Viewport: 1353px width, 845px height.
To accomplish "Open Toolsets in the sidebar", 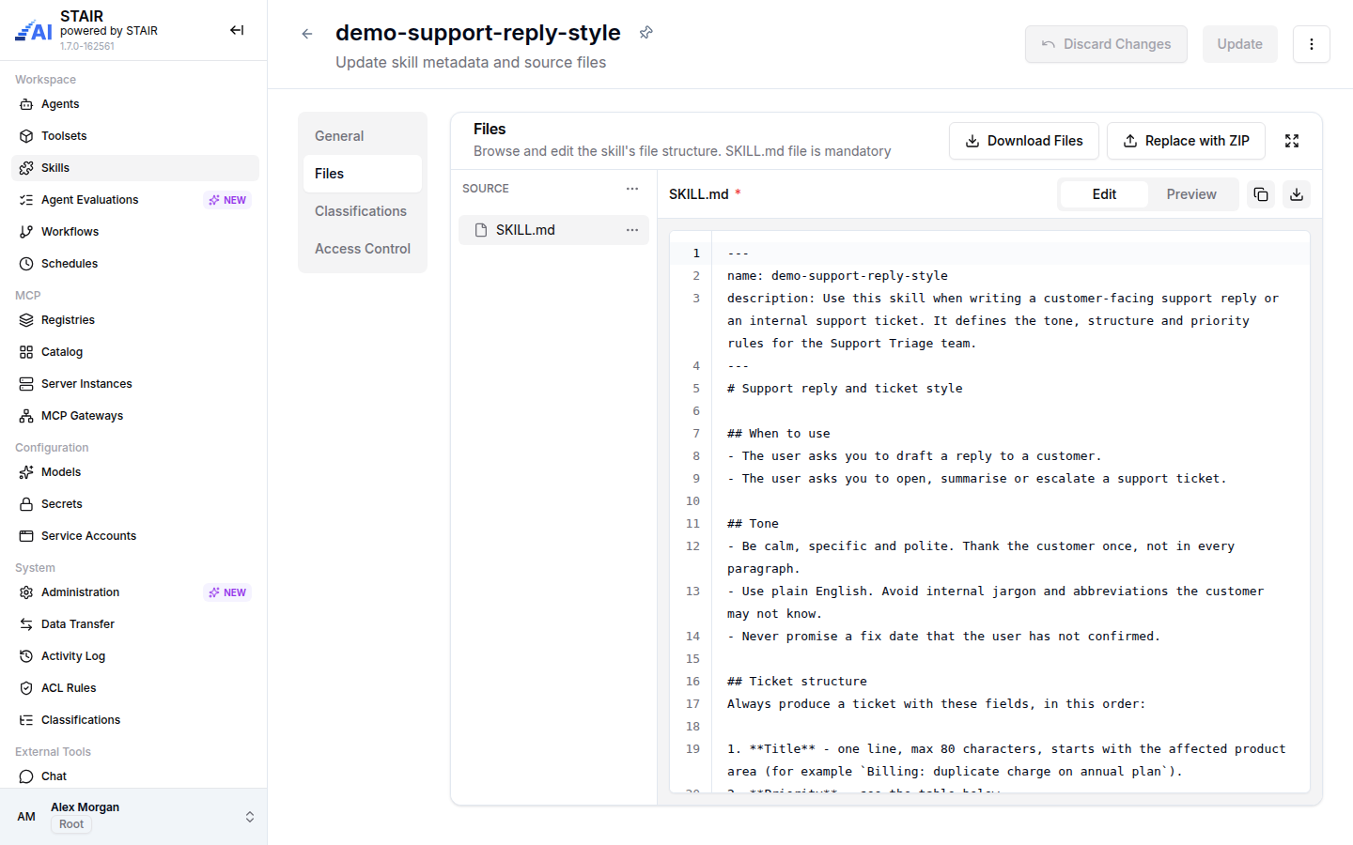I will point(135,136).
